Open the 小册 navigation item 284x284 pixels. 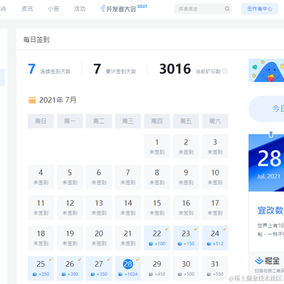point(54,9)
